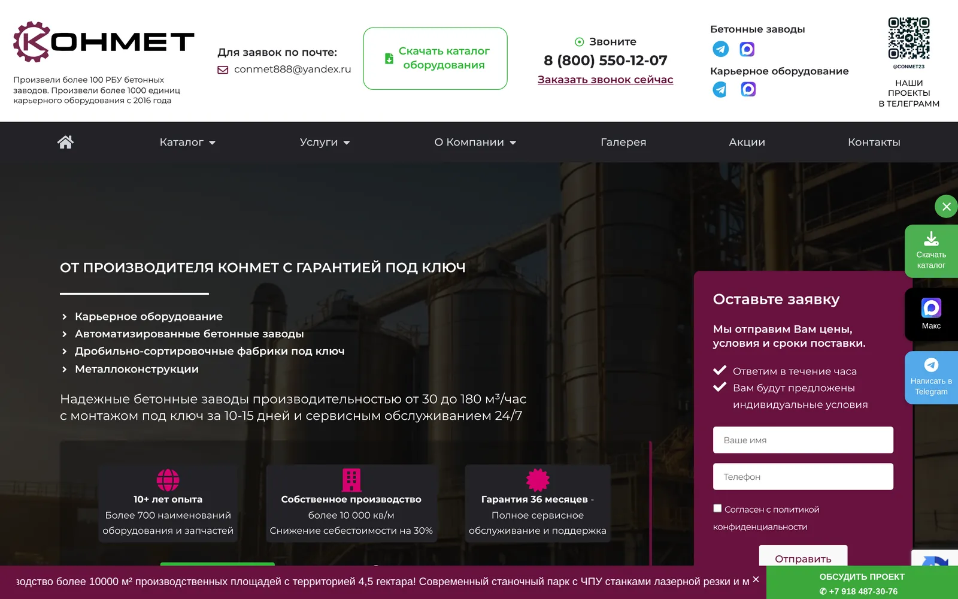Image resolution: width=958 pixels, height=599 pixels.
Task: Click the Написать в Telegram widget
Action: 931,378
